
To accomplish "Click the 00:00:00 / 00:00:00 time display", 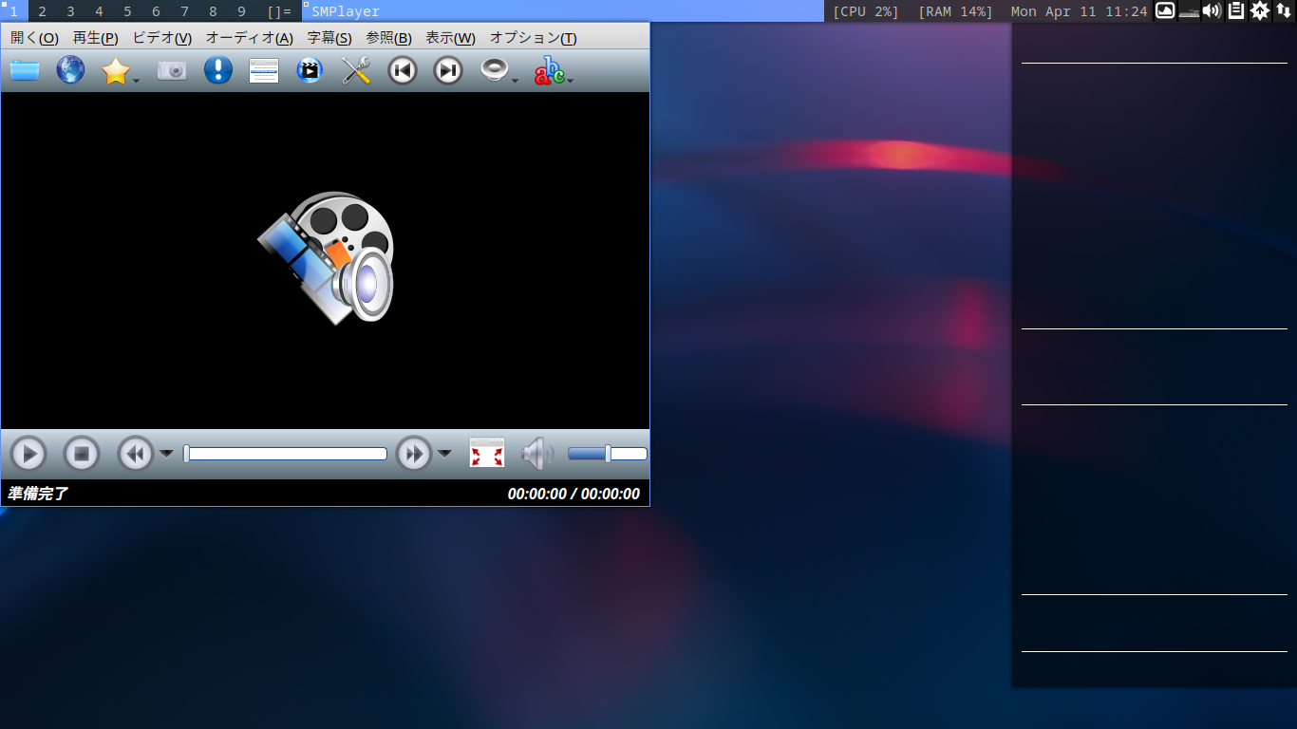I will (573, 494).
